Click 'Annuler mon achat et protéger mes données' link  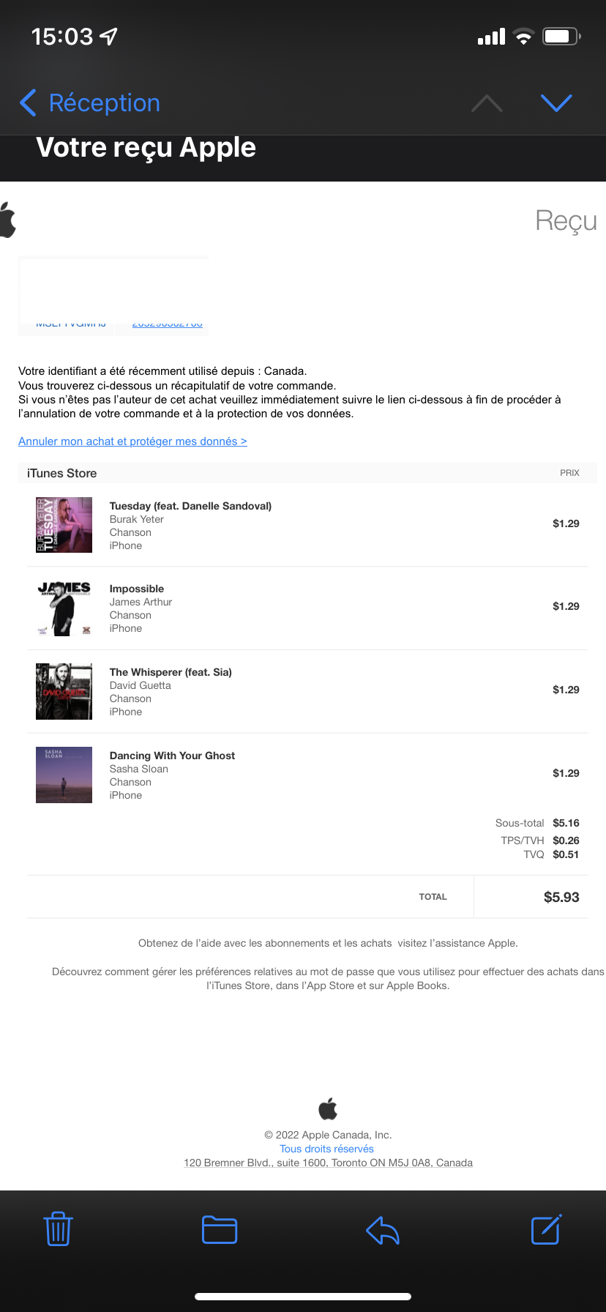[x=132, y=441]
